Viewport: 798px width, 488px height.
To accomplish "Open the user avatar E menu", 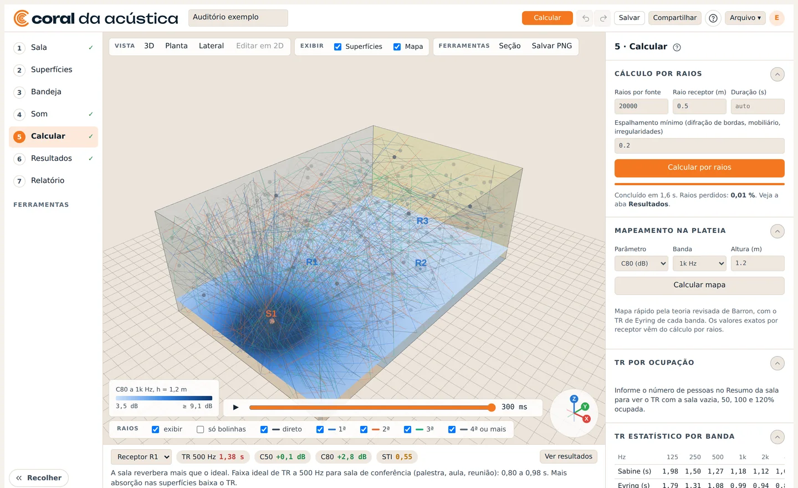I will [x=777, y=18].
